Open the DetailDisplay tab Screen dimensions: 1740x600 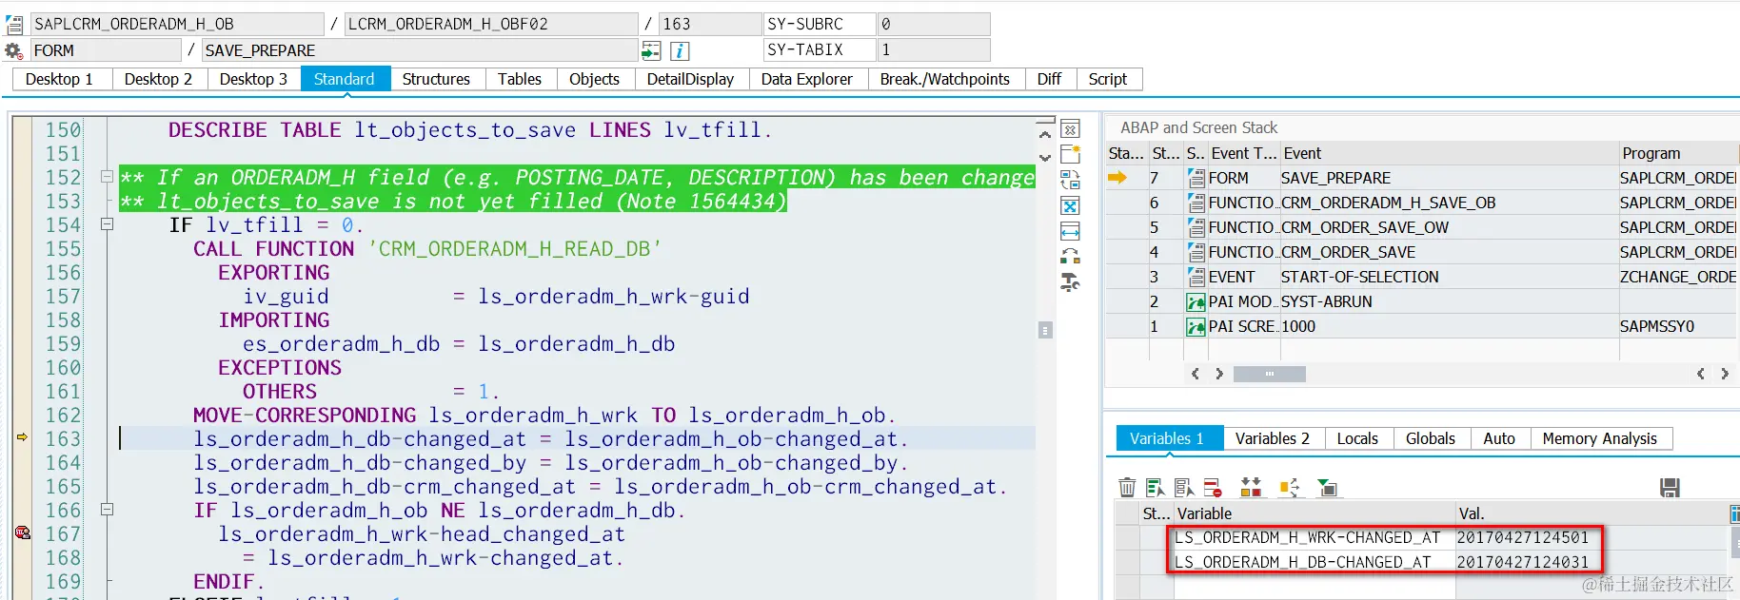pyautogui.click(x=690, y=79)
